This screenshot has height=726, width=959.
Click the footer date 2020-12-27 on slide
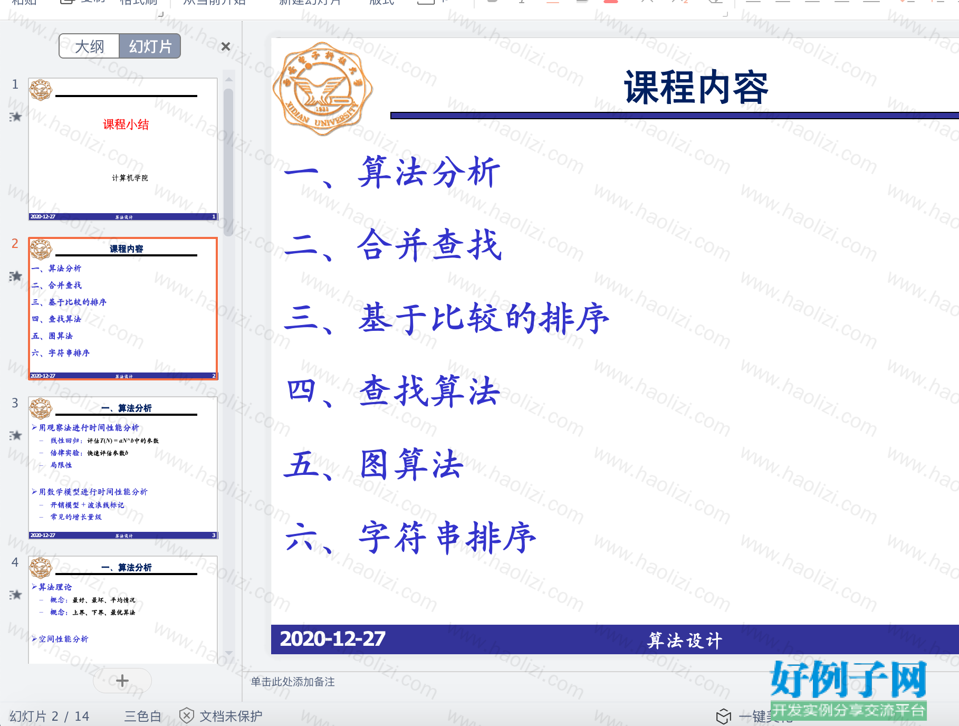(x=333, y=639)
